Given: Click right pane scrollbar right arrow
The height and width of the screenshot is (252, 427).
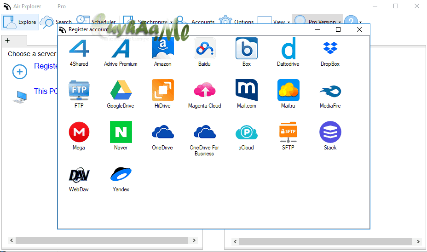Looking at the screenshot, I should [x=418, y=241].
